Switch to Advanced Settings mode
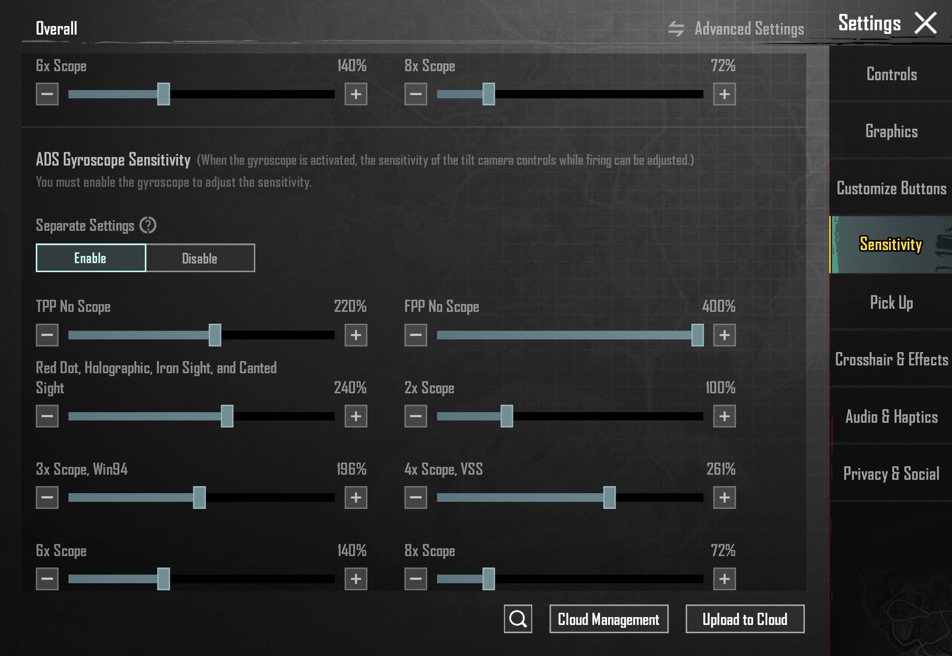Viewport: 952px width, 656px height. coord(749,29)
